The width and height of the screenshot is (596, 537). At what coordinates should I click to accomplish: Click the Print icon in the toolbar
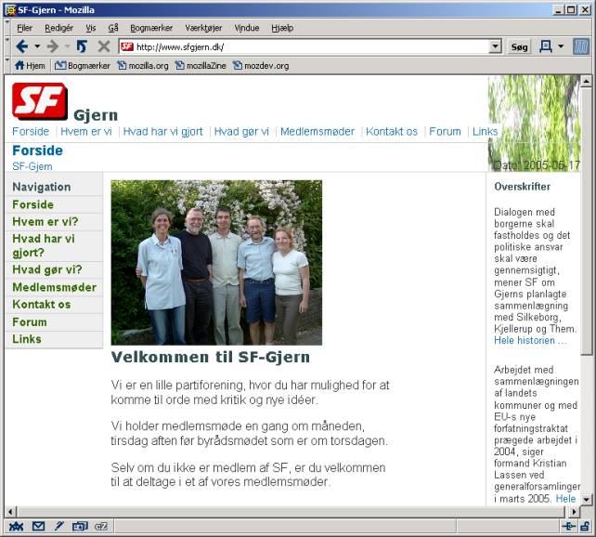[546, 46]
